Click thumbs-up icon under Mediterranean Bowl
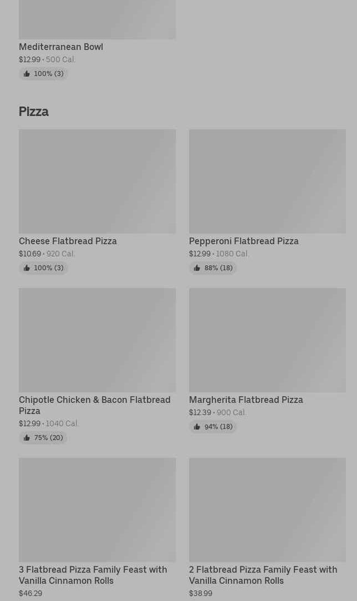The width and height of the screenshot is (357, 601). point(27,74)
